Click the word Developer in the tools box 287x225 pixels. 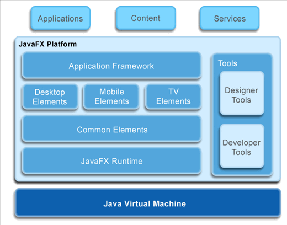click(241, 143)
